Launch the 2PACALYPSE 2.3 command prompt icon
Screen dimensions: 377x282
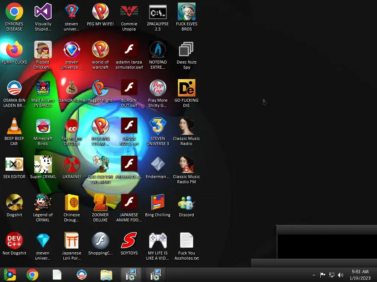click(x=158, y=11)
